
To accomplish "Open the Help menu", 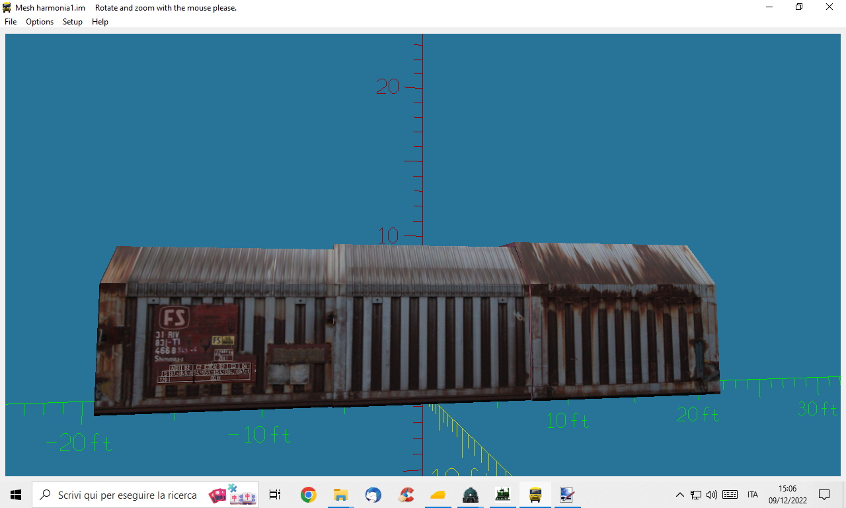I will click(x=100, y=22).
